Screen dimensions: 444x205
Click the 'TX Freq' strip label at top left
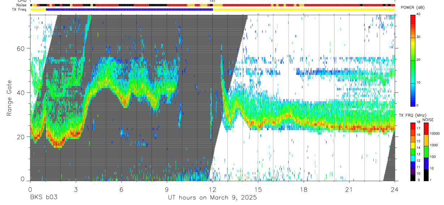click(20, 9)
